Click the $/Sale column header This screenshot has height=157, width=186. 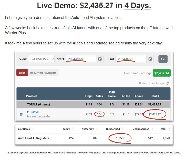click(x=139, y=96)
